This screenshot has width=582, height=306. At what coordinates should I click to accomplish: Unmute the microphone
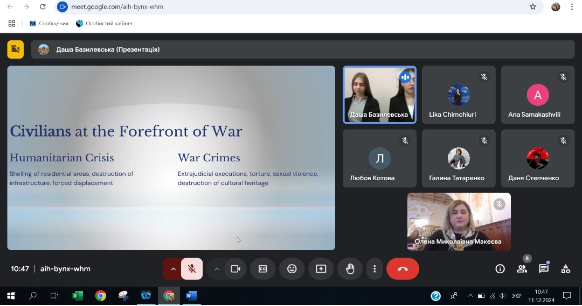192,269
